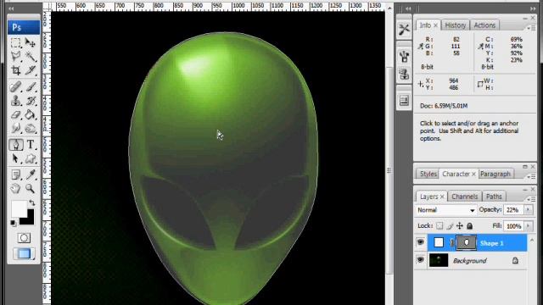Switch to the Paragraph tab
This screenshot has width=543, height=305.
coord(495,174)
